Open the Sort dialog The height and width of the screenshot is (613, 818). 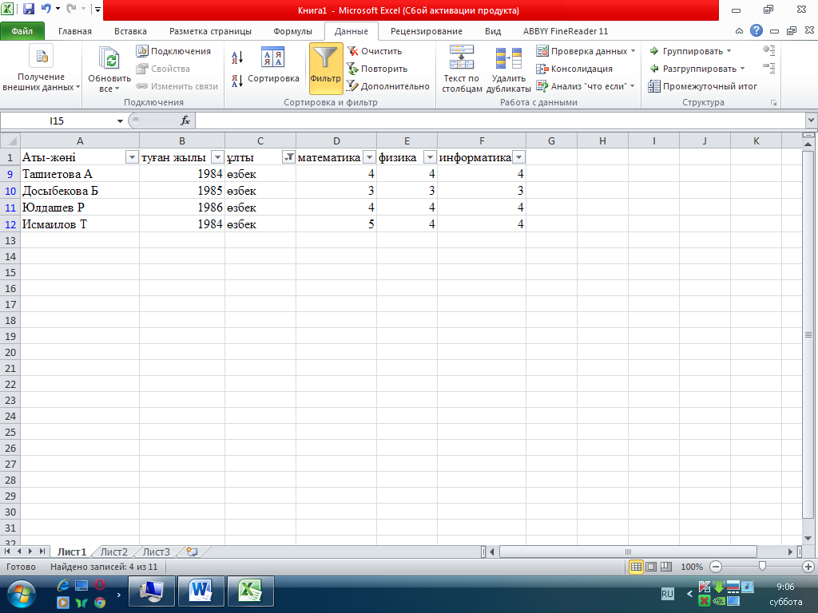click(273, 65)
